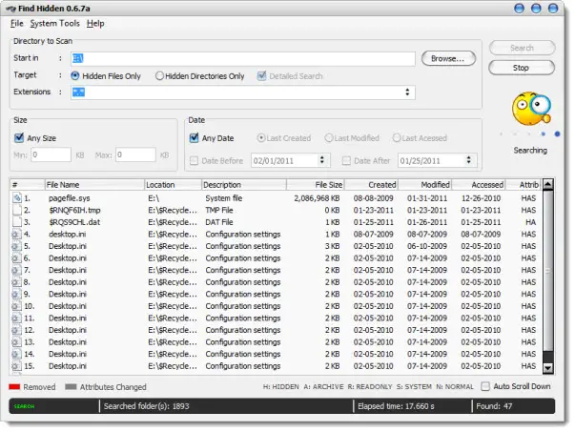Click the pagefile.sys file icon in row 1
The width and height of the screenshot is (575, 432).
click(17, 198)
